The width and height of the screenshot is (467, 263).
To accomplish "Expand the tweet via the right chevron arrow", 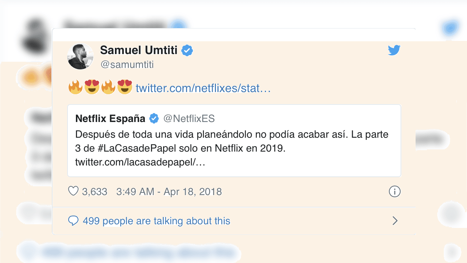I will [x=395, y=221].
